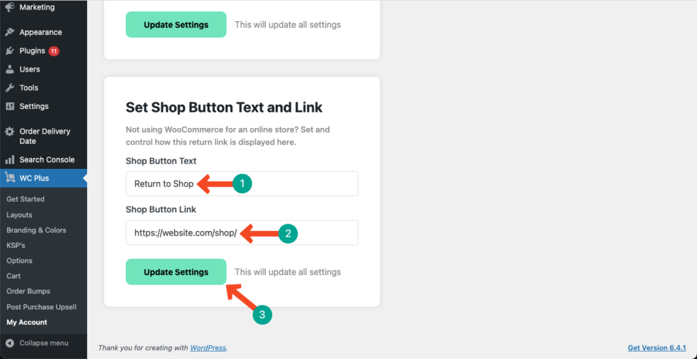Click the Order Delivery Date gear icon
697x359 pixels.
10,131
